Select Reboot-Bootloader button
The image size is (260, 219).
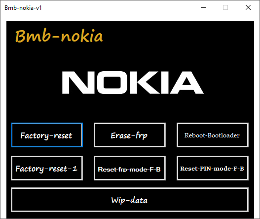(x=213, y=135)
